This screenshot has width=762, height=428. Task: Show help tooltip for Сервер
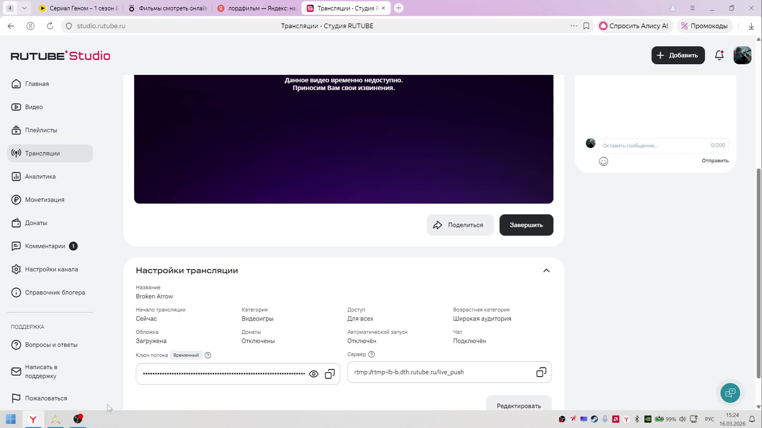tap(371, 354)
